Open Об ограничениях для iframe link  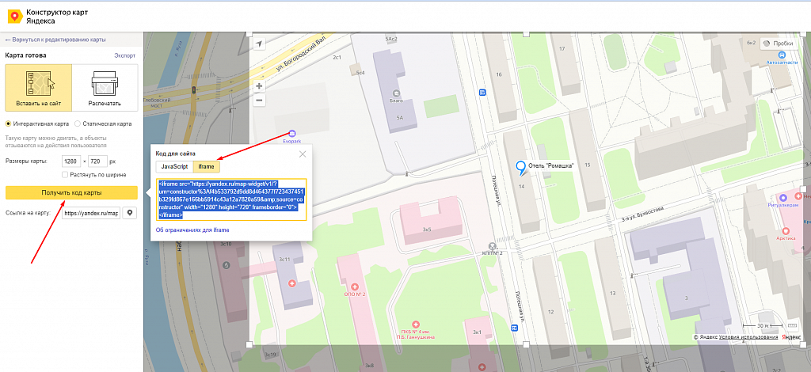[192, 230]
